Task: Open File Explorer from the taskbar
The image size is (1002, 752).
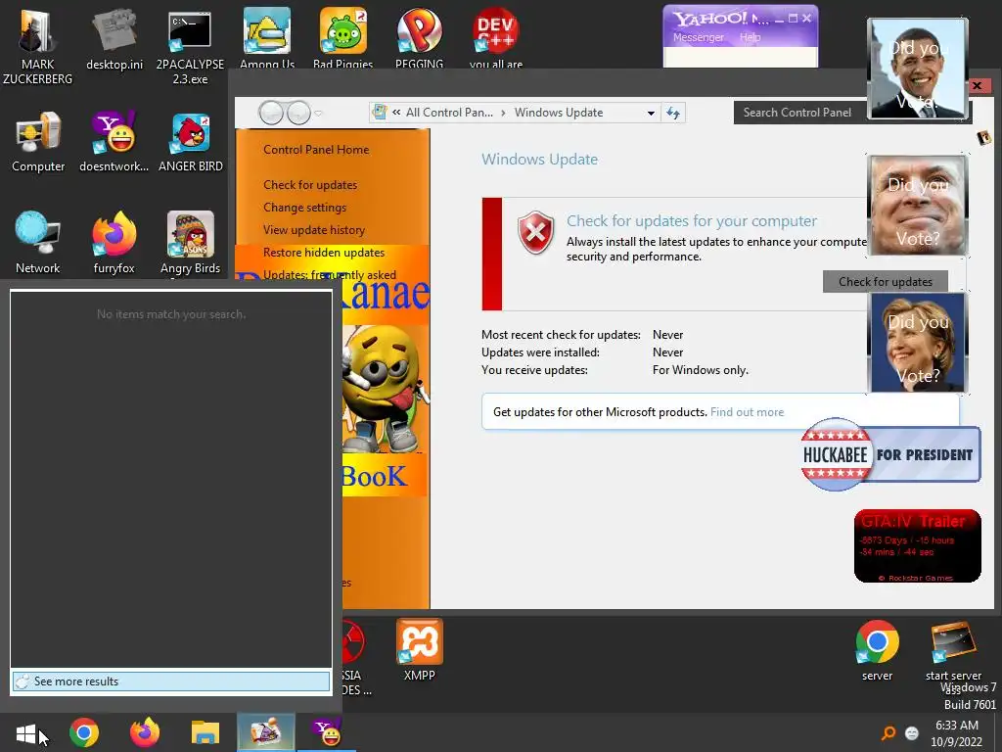Action: click(x=205, y=732)
